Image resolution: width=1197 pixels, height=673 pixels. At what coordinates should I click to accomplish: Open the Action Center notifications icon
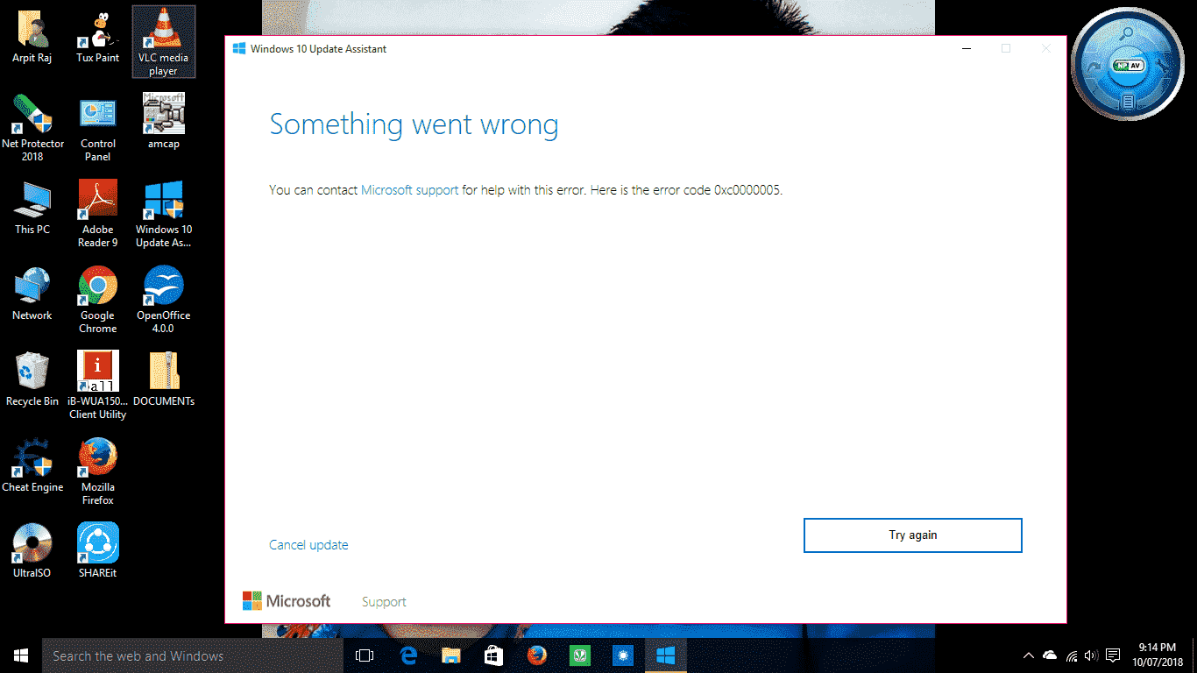coord(1113,655)
